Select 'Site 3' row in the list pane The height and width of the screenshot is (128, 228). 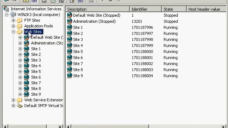146,39
